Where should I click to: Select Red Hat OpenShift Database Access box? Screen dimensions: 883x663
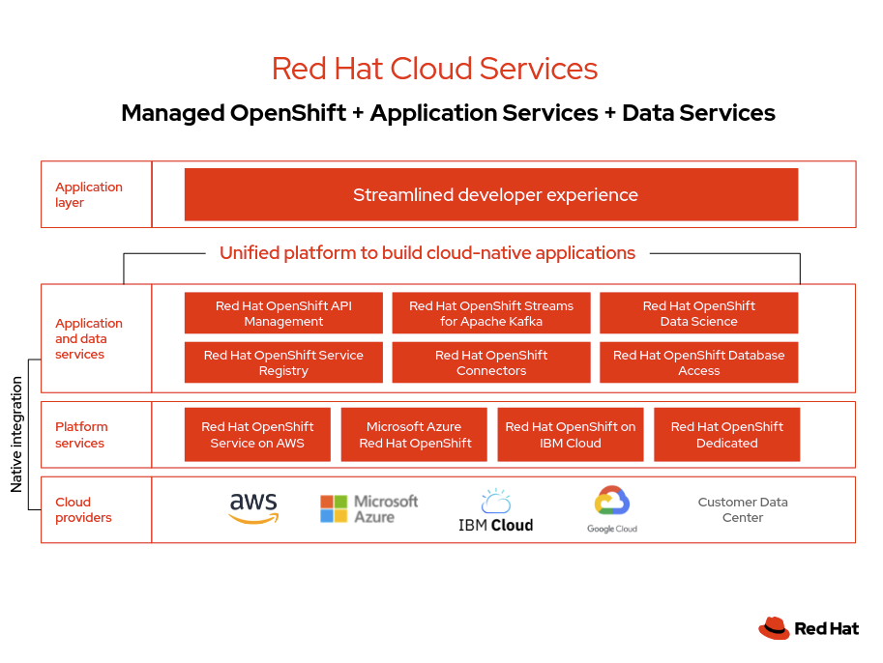click(699, 362)
